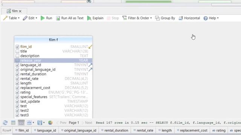Sort by rating column header
The width and height of the screenshot is (241, 135).
pos(219,130)
